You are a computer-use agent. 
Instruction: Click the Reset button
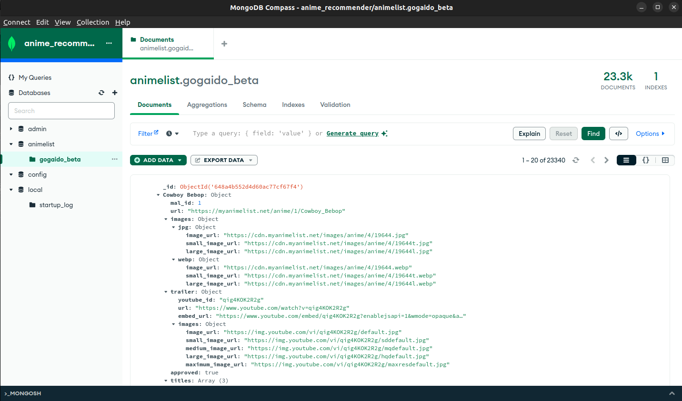pos(563,134)
